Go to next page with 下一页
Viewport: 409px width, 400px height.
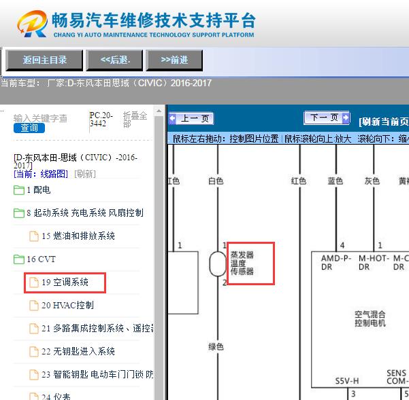pyautogui.click(x=327, y=118)
